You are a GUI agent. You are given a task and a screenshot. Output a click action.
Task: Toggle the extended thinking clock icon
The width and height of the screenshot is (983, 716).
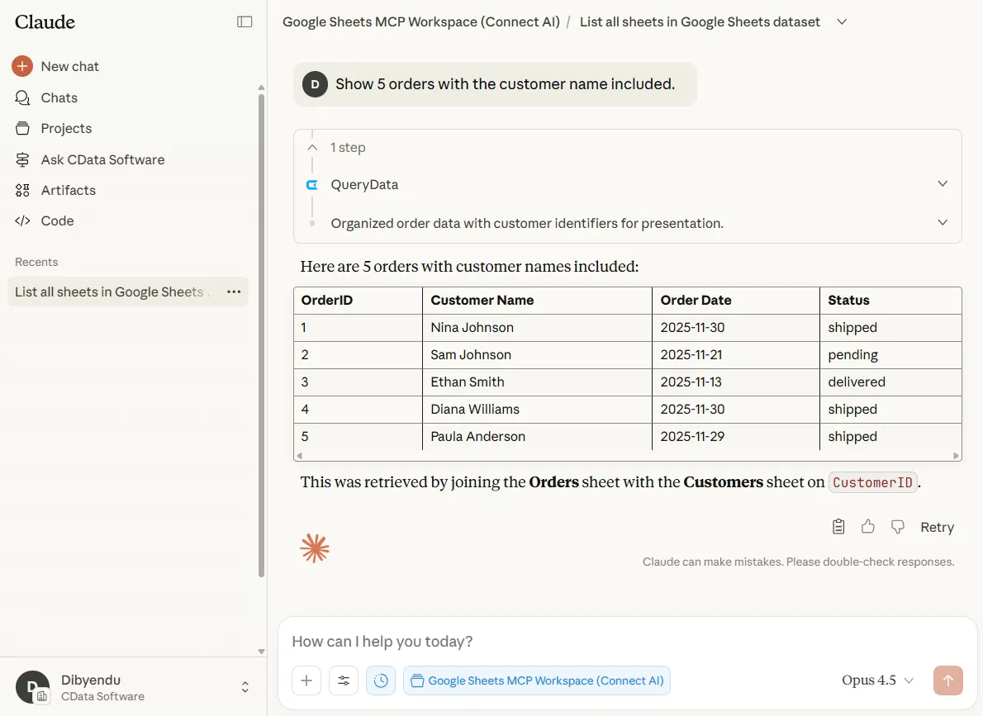point(381,680)
